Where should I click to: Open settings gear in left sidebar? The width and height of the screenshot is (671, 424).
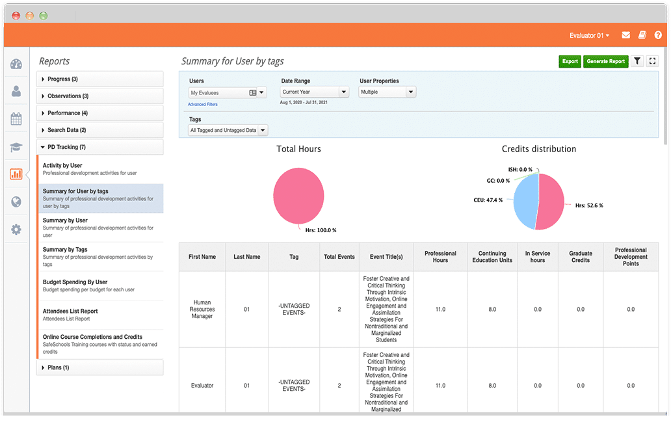(x=16, y=230)
